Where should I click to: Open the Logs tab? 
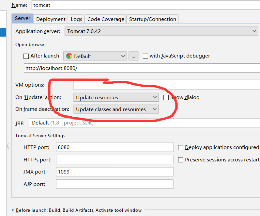coord(76,19)
